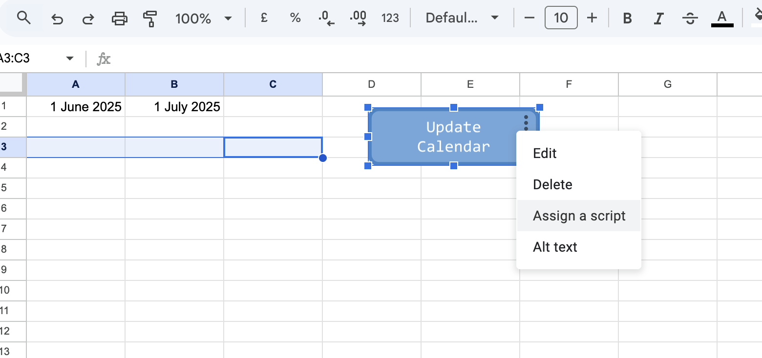
Task: Expand the Default font dropdown
Action: (x=462, y=19)
